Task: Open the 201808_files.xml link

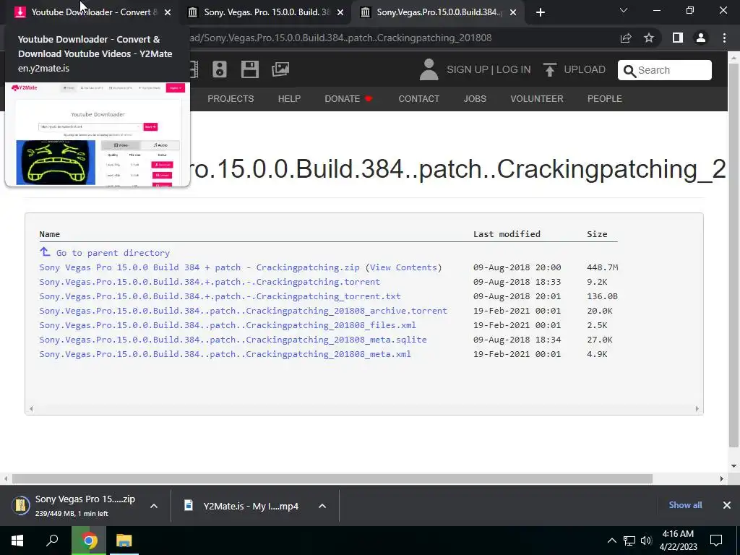Action: click(228, 325)
